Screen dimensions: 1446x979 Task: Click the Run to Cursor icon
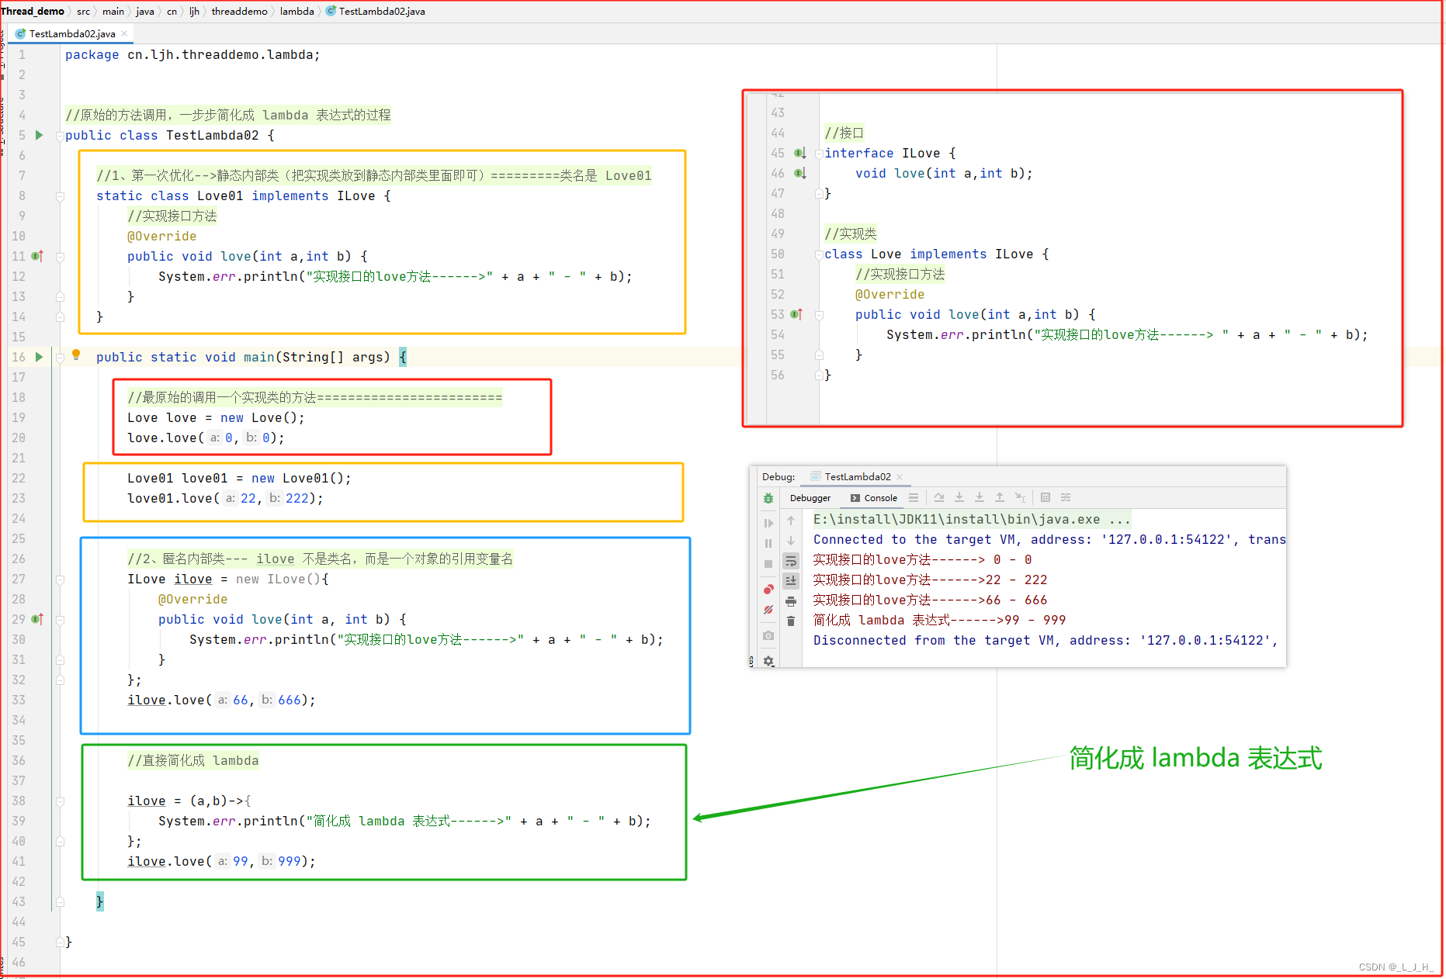click(1020, 497)
